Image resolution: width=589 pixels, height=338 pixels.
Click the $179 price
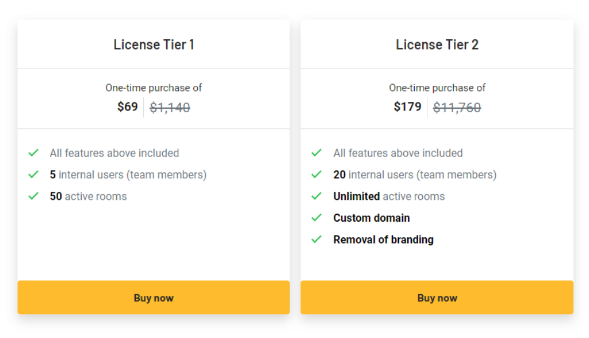(408, 107)
